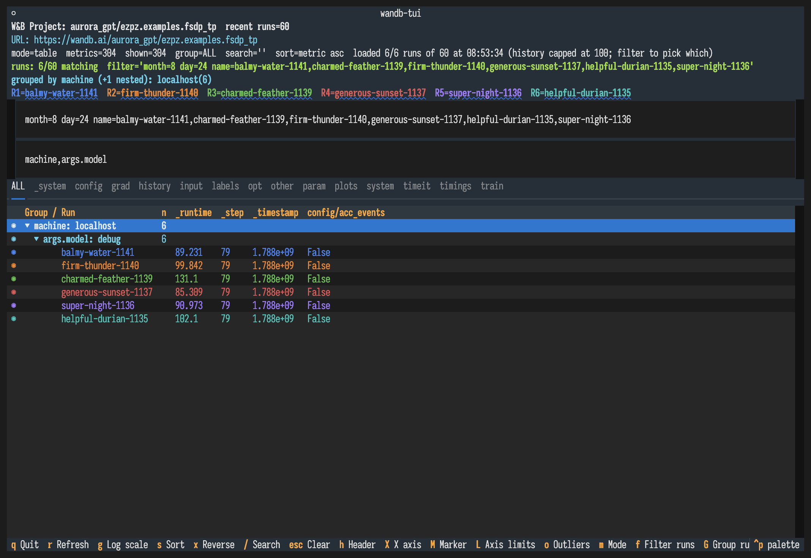Click the h Header footer button
Image resolution: width=811 pixels, height=558 pixels.
357,545
